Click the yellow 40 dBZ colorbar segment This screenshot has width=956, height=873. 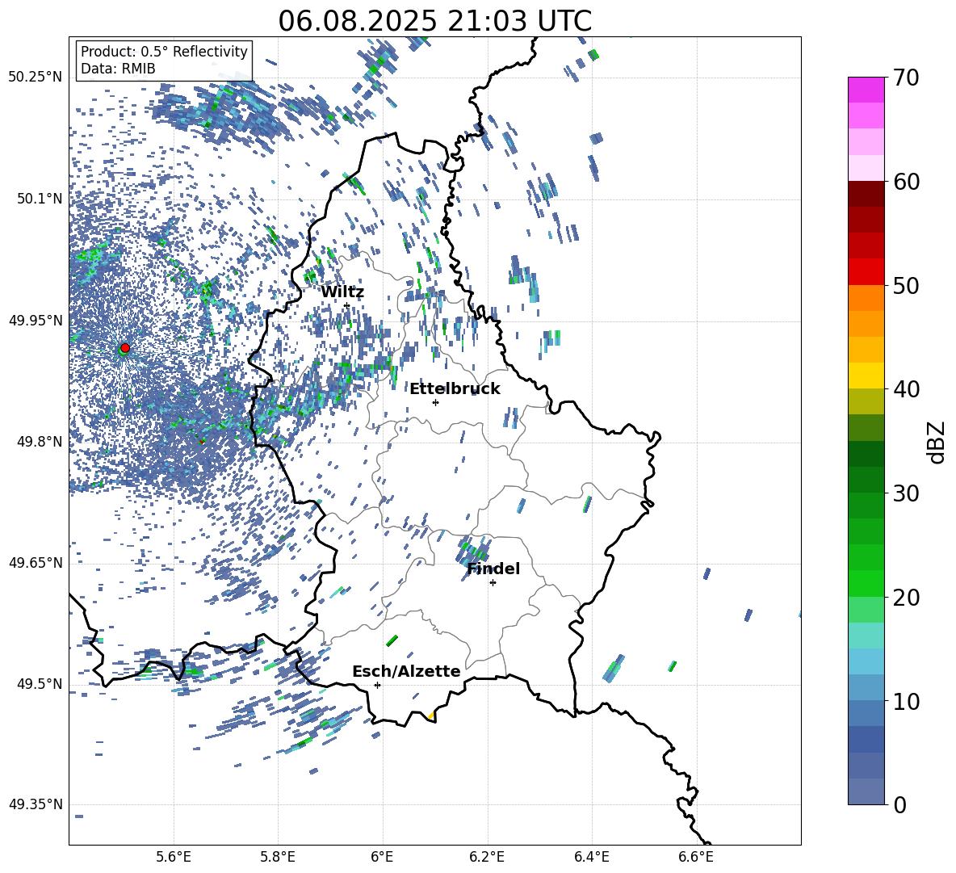[x=866, y=376]
